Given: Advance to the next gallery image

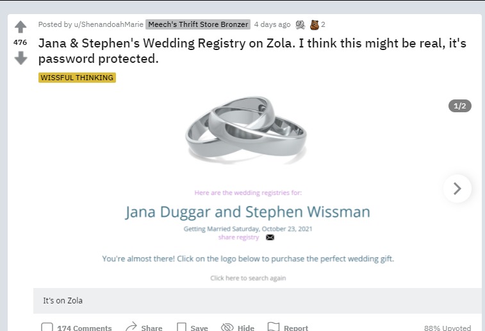Looking at the screenshot, I should tap(457, 189).
